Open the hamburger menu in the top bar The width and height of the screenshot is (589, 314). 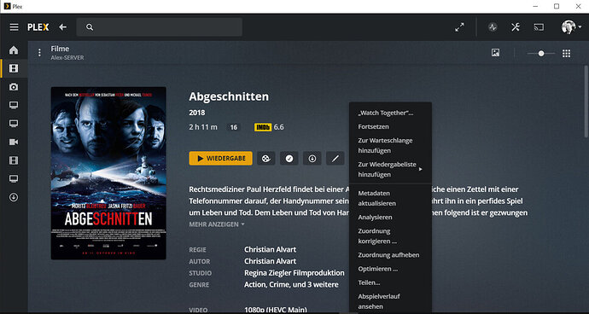pos(14,27)
